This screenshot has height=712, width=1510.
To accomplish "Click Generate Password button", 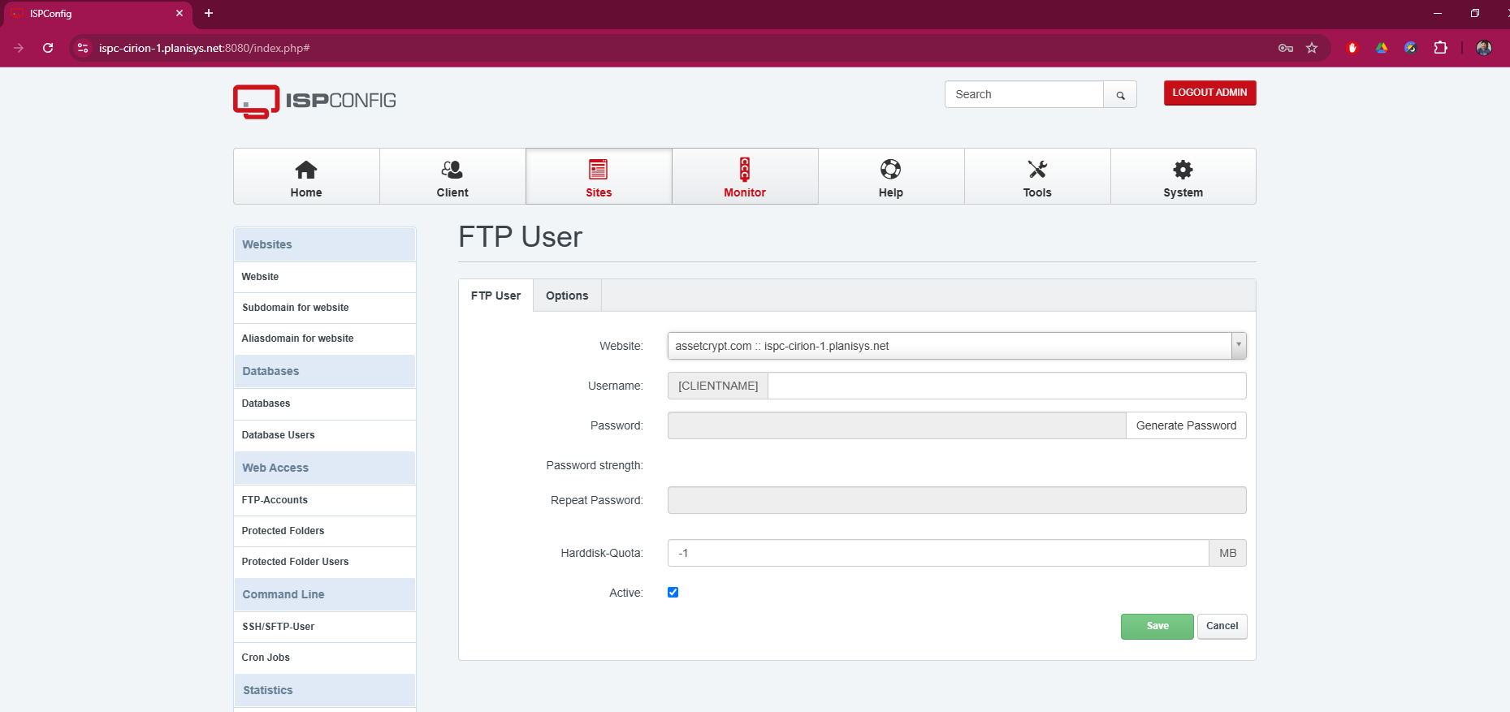I will click(x=1186, y=425).
